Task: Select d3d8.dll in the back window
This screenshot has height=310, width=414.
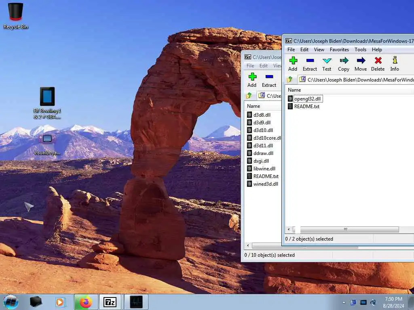Action: pyautogui.click(x=259, y=115)
